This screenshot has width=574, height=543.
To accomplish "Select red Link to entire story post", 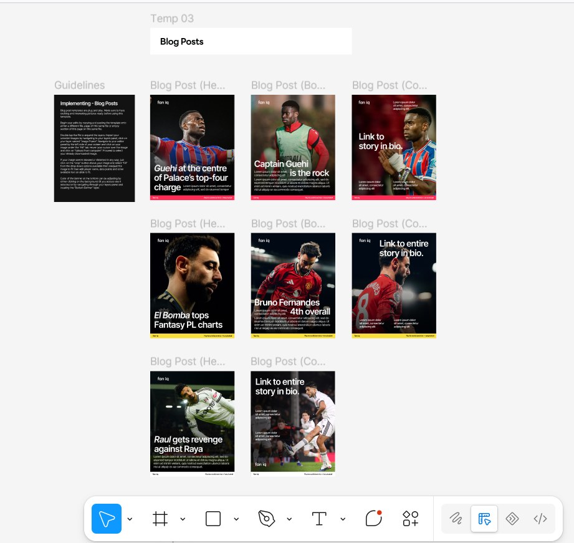I will [x=394, y=286].
